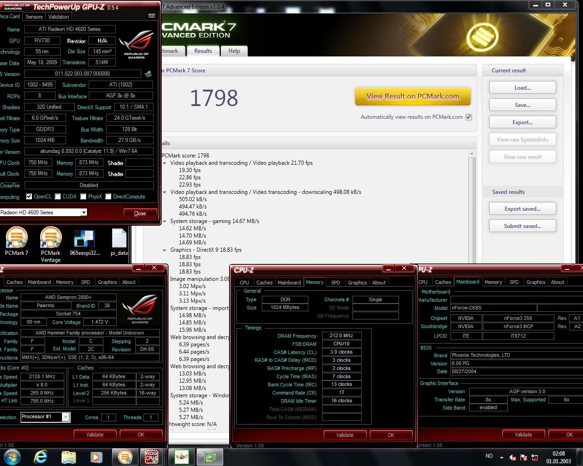Open the Sensors tab in GPU-Z
This screenshot has height=466, width=583.
(x=34, y=17)
